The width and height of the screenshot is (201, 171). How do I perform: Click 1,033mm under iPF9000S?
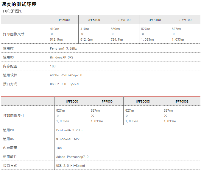(x=170, y=121)
